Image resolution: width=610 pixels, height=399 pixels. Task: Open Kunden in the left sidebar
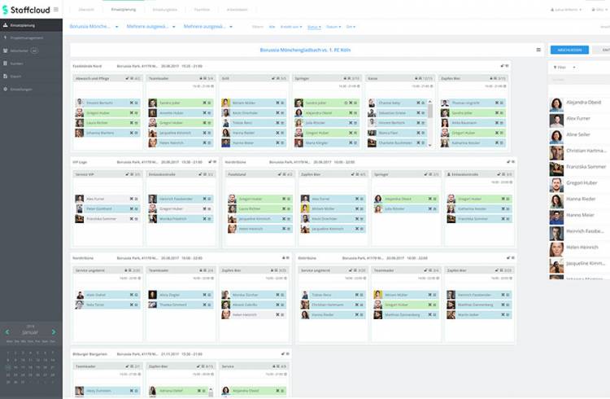pyautogui.click(x=31, y=64)
